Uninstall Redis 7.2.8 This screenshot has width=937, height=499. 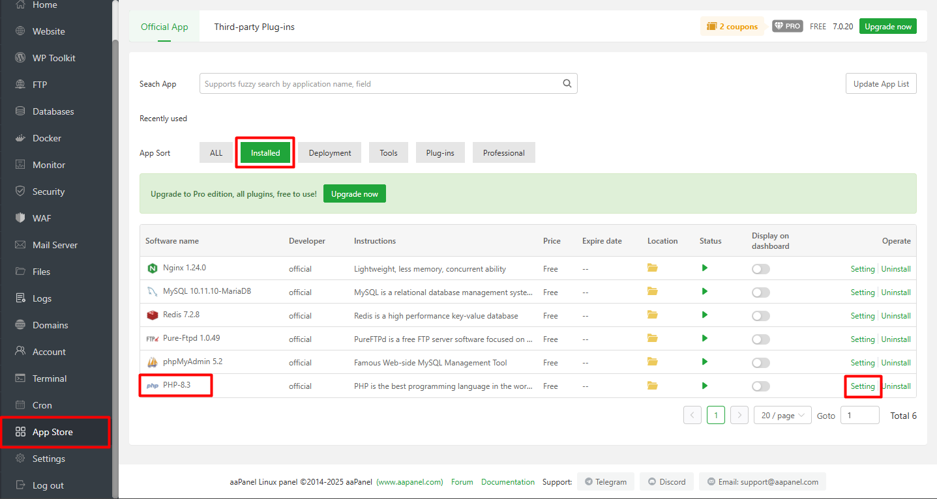pos(896,316)
